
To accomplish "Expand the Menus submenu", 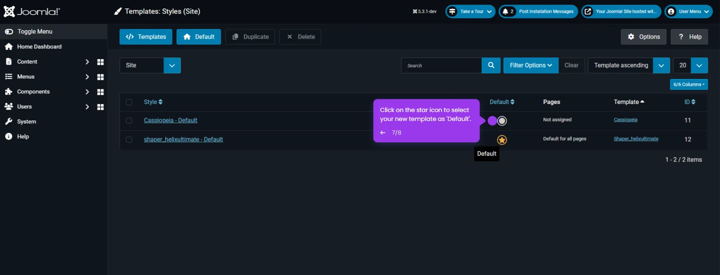I will point(87,77).
